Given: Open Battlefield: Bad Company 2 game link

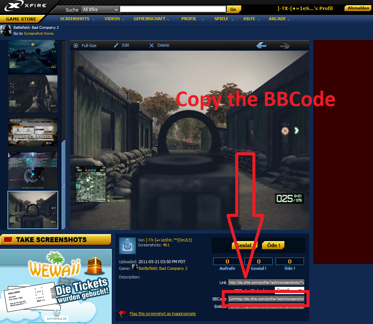Looking at the screenshot, I should coord(163,268).
